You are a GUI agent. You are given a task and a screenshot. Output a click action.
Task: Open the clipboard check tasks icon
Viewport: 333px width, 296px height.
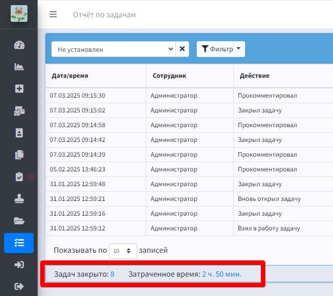click(19, 176)
